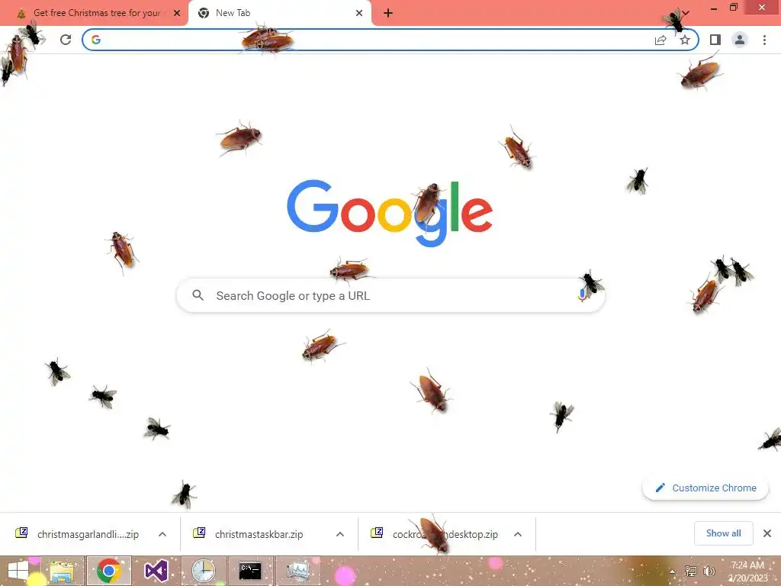Viewport: 781px width, 586px height.
Task: Expand options for christmastaskbar.zip download
Action: point(340,534)
